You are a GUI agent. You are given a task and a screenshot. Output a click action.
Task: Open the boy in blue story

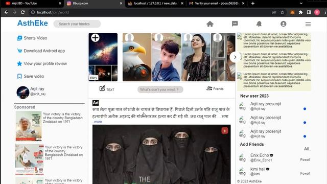(166, 57)
